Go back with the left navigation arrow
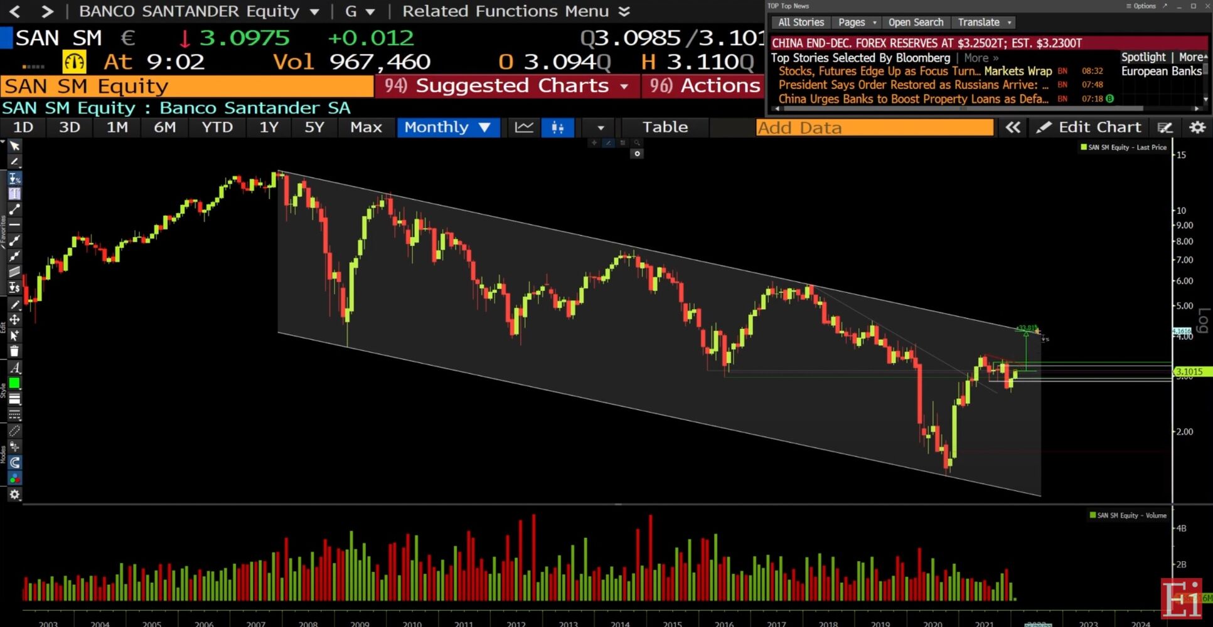The width and height of the screenshot is (1213, 627). coord(15,11)
